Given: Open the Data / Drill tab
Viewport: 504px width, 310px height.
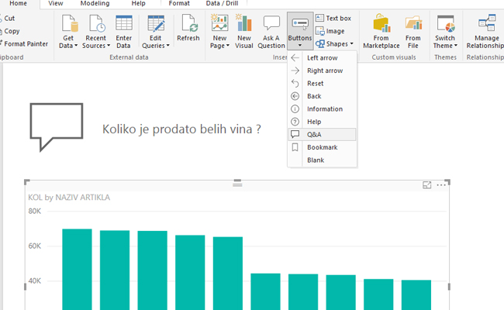Looking at the screenshot, I should (x=223, y=4).
